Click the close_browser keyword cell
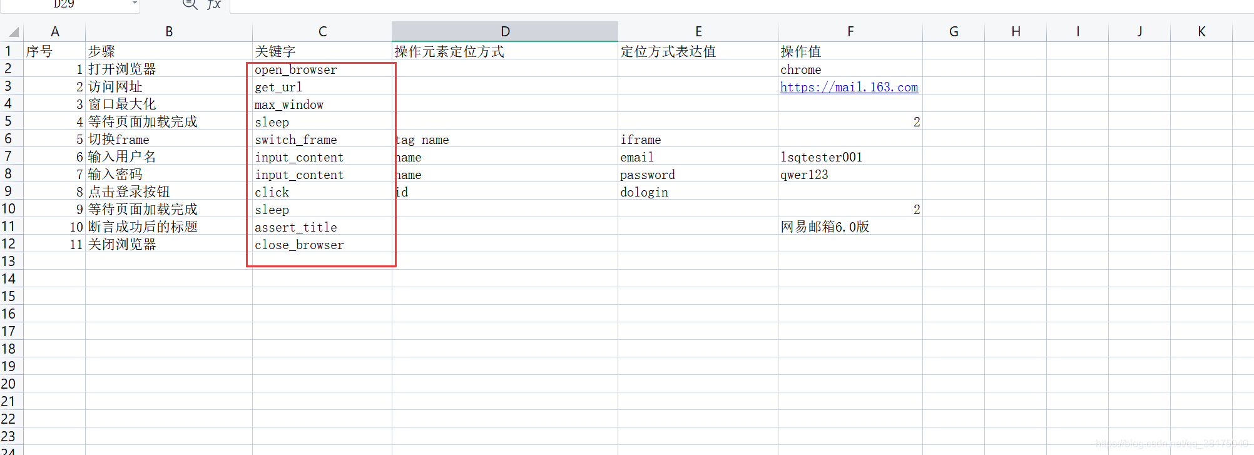The height and width of the screenshot is (455, 1254). 322,244
